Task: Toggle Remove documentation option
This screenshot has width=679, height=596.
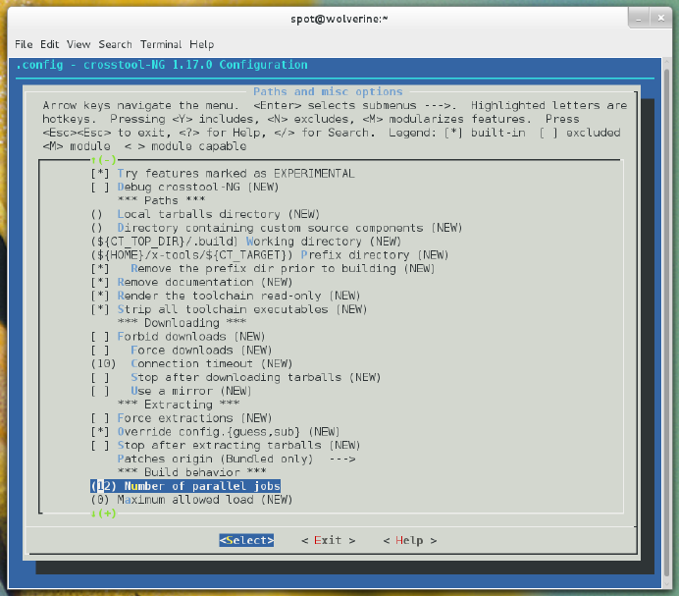Action: (192, 282)
